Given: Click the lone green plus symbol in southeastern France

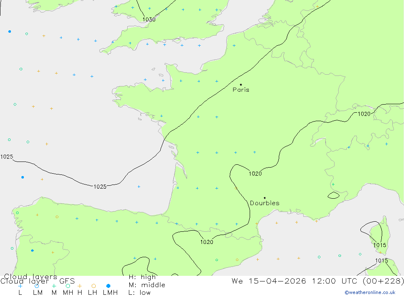Looking at the screenshot, I should tap(333, 185).
